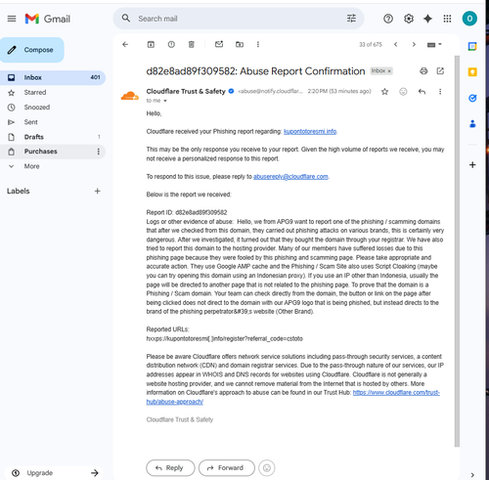This screenshot has width=489, height=480.
Task: Remove the Inbox label from the email
Action: [389, 71]
